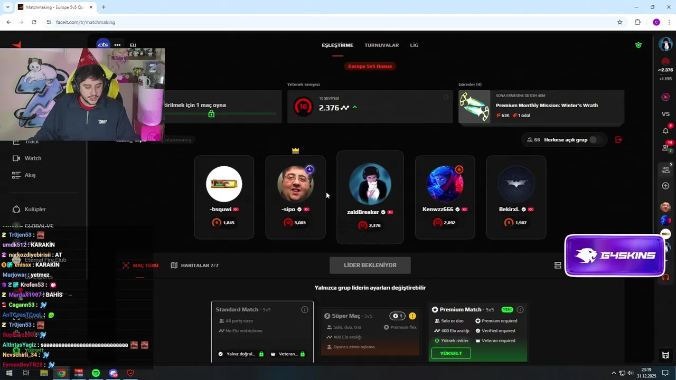Click the EU region label

point(133,45)
